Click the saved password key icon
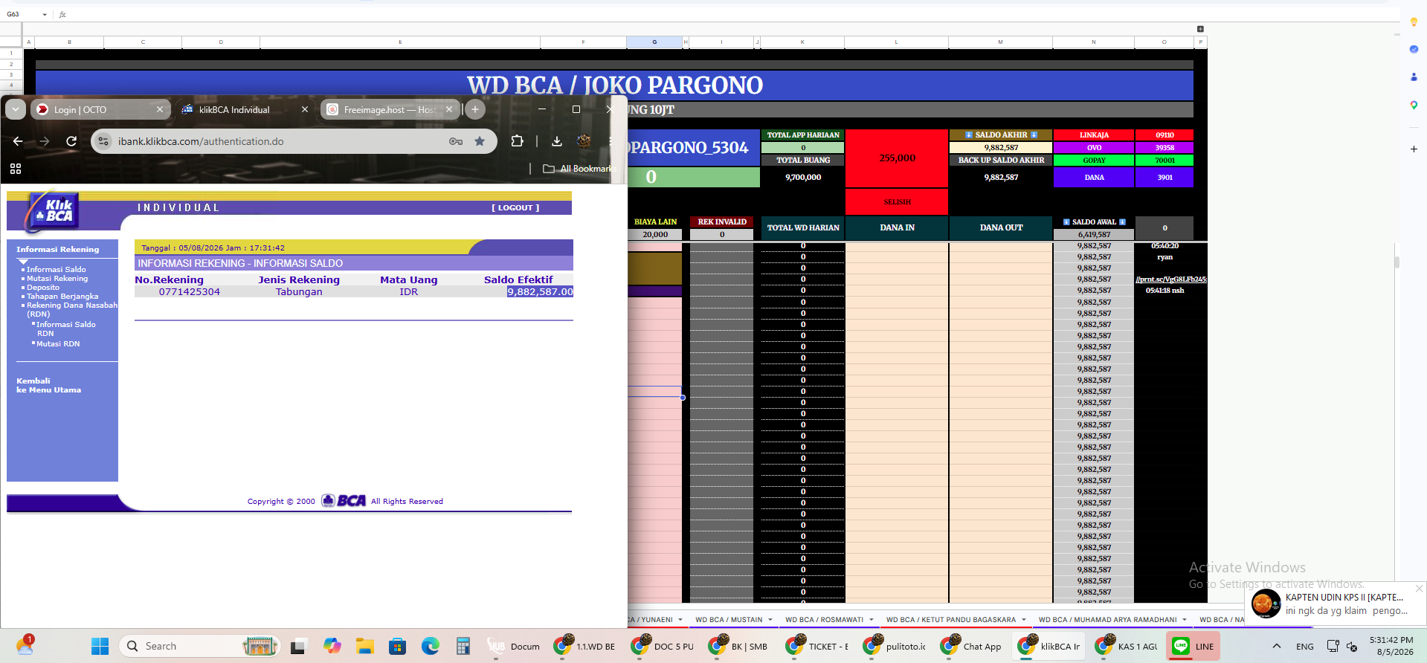1427x663 pixels. click(456, 141)
